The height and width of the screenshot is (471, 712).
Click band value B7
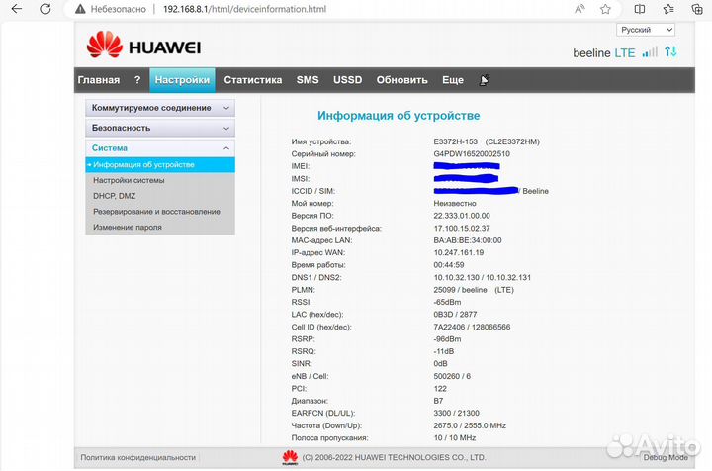[438, 401]
